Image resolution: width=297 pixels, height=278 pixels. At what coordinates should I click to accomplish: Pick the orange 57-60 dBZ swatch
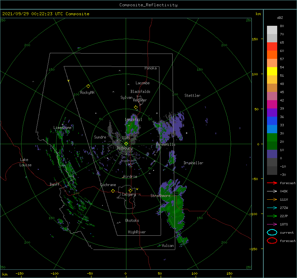[272, 55]
